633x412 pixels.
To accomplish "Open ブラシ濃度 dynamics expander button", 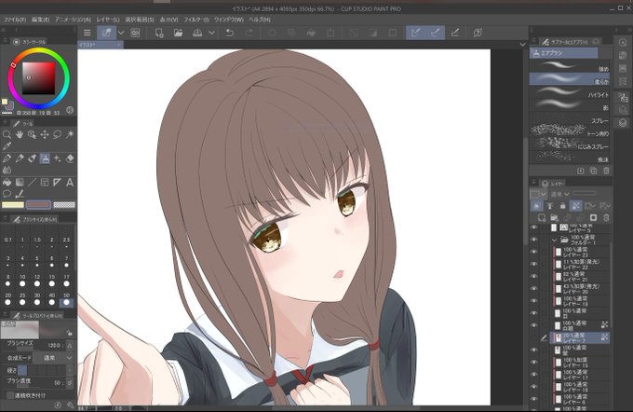I will (70, 382).
